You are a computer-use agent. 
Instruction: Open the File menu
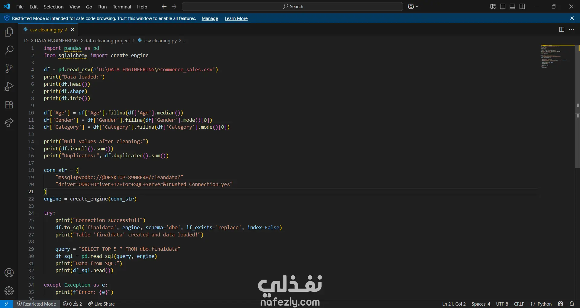click(20, 7)
